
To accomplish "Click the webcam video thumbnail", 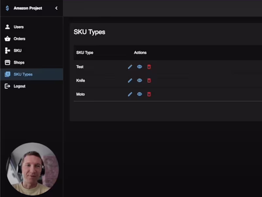I will coord(32,169).
